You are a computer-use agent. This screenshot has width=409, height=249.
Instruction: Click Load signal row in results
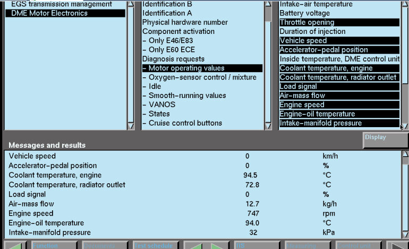[x=202, y=194]
